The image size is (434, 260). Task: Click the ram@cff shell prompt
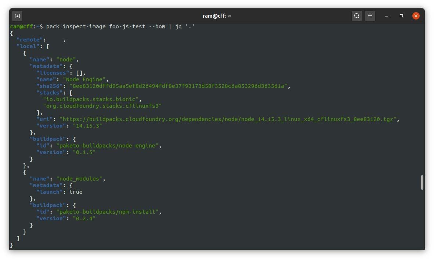pos(26,26)
